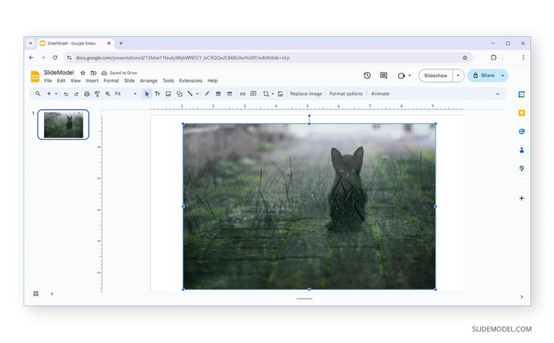Bookmark this page with star icon

465,57
